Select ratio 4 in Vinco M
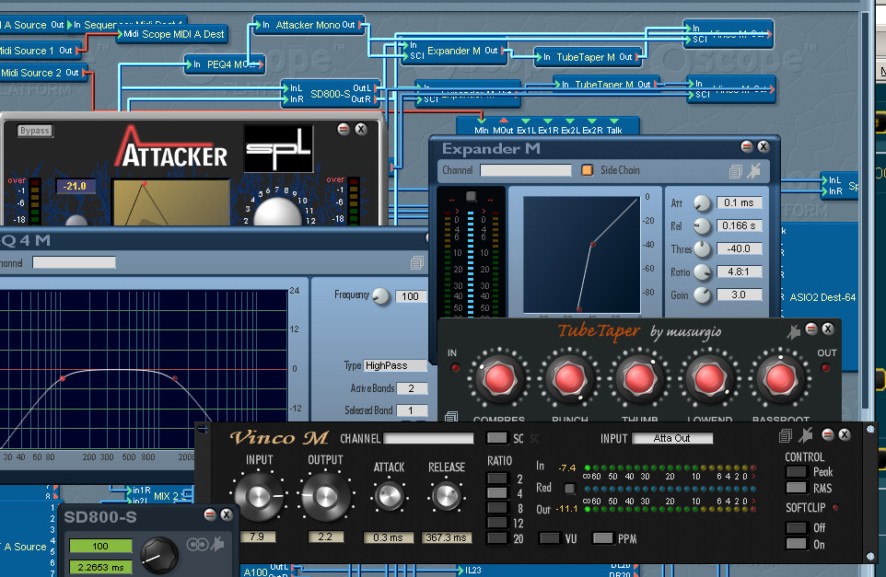 point(497,493)
